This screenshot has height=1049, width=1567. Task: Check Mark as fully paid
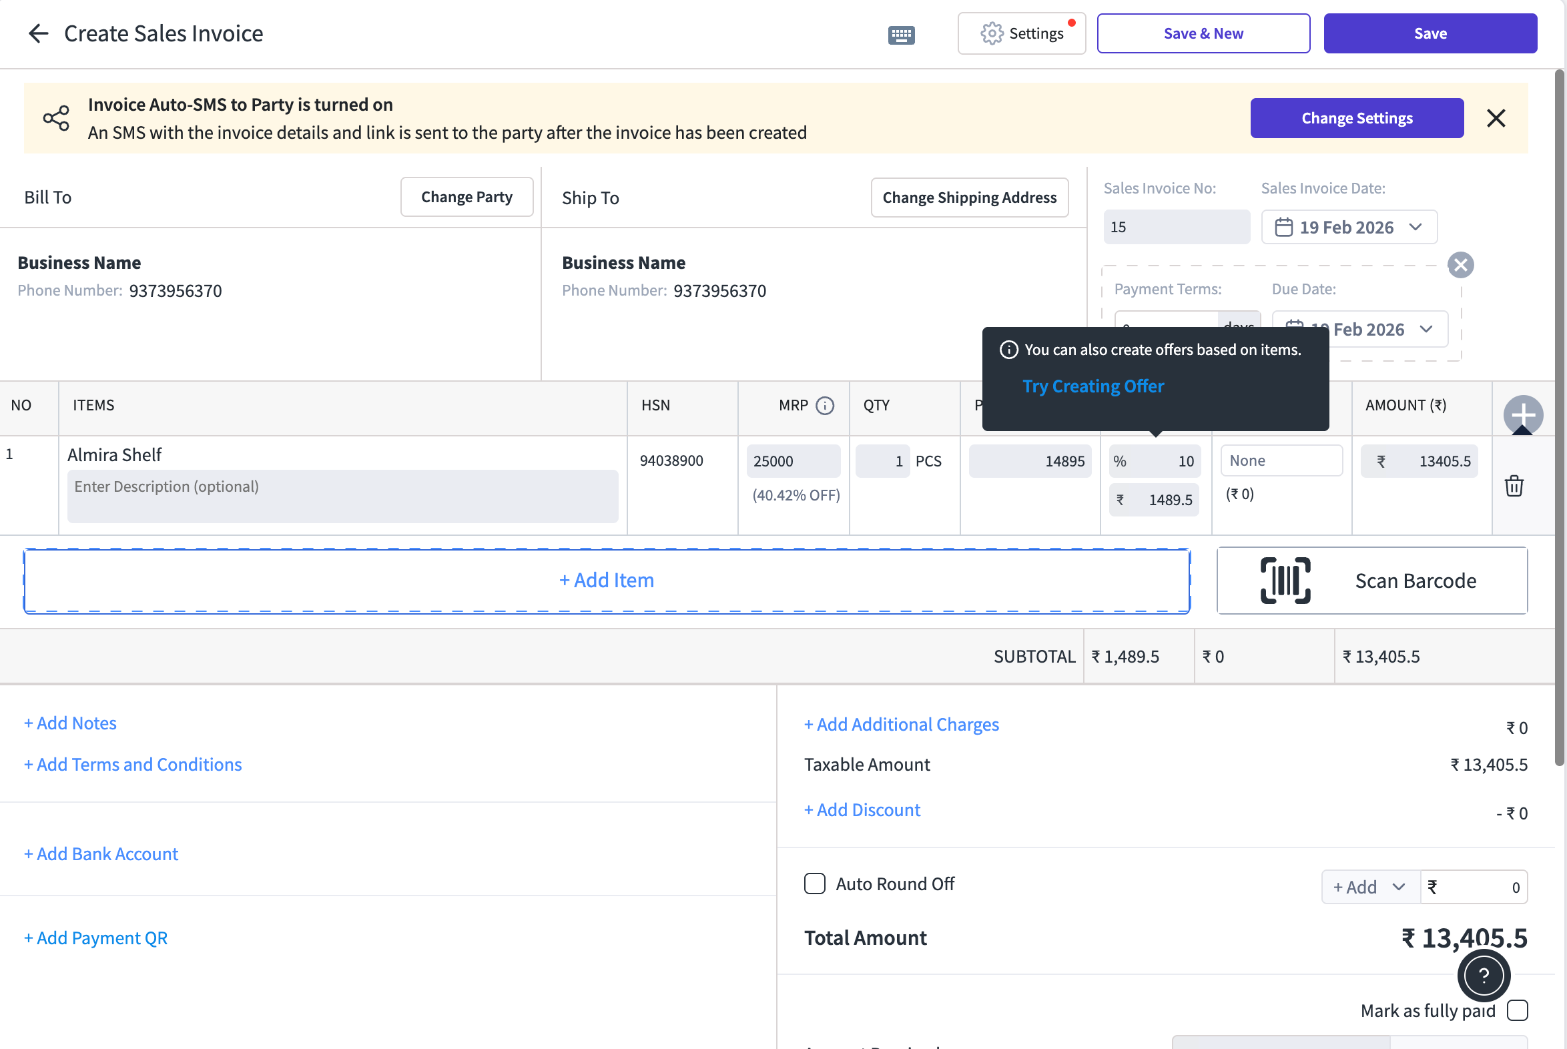[x=1517, y=1011]
